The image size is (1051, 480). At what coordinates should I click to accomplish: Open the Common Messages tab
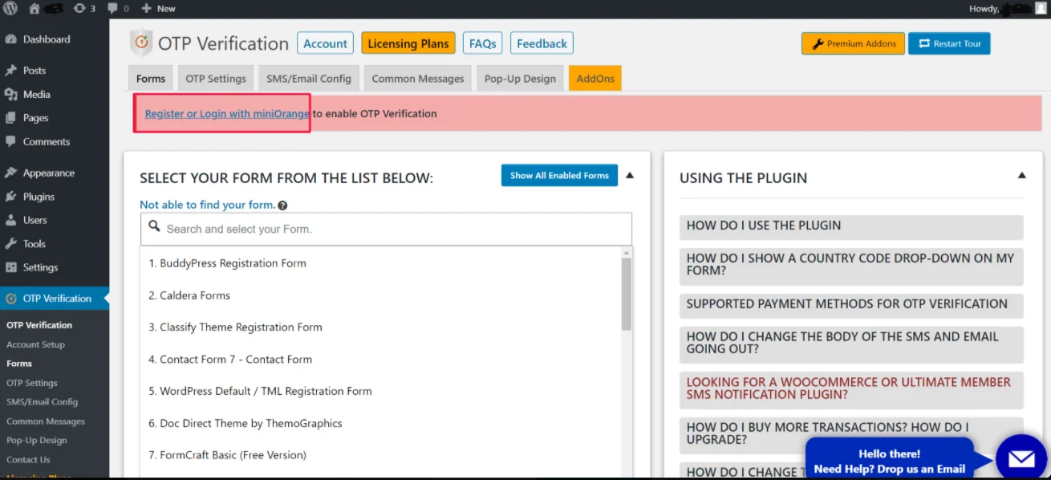[x=418, y=79]
